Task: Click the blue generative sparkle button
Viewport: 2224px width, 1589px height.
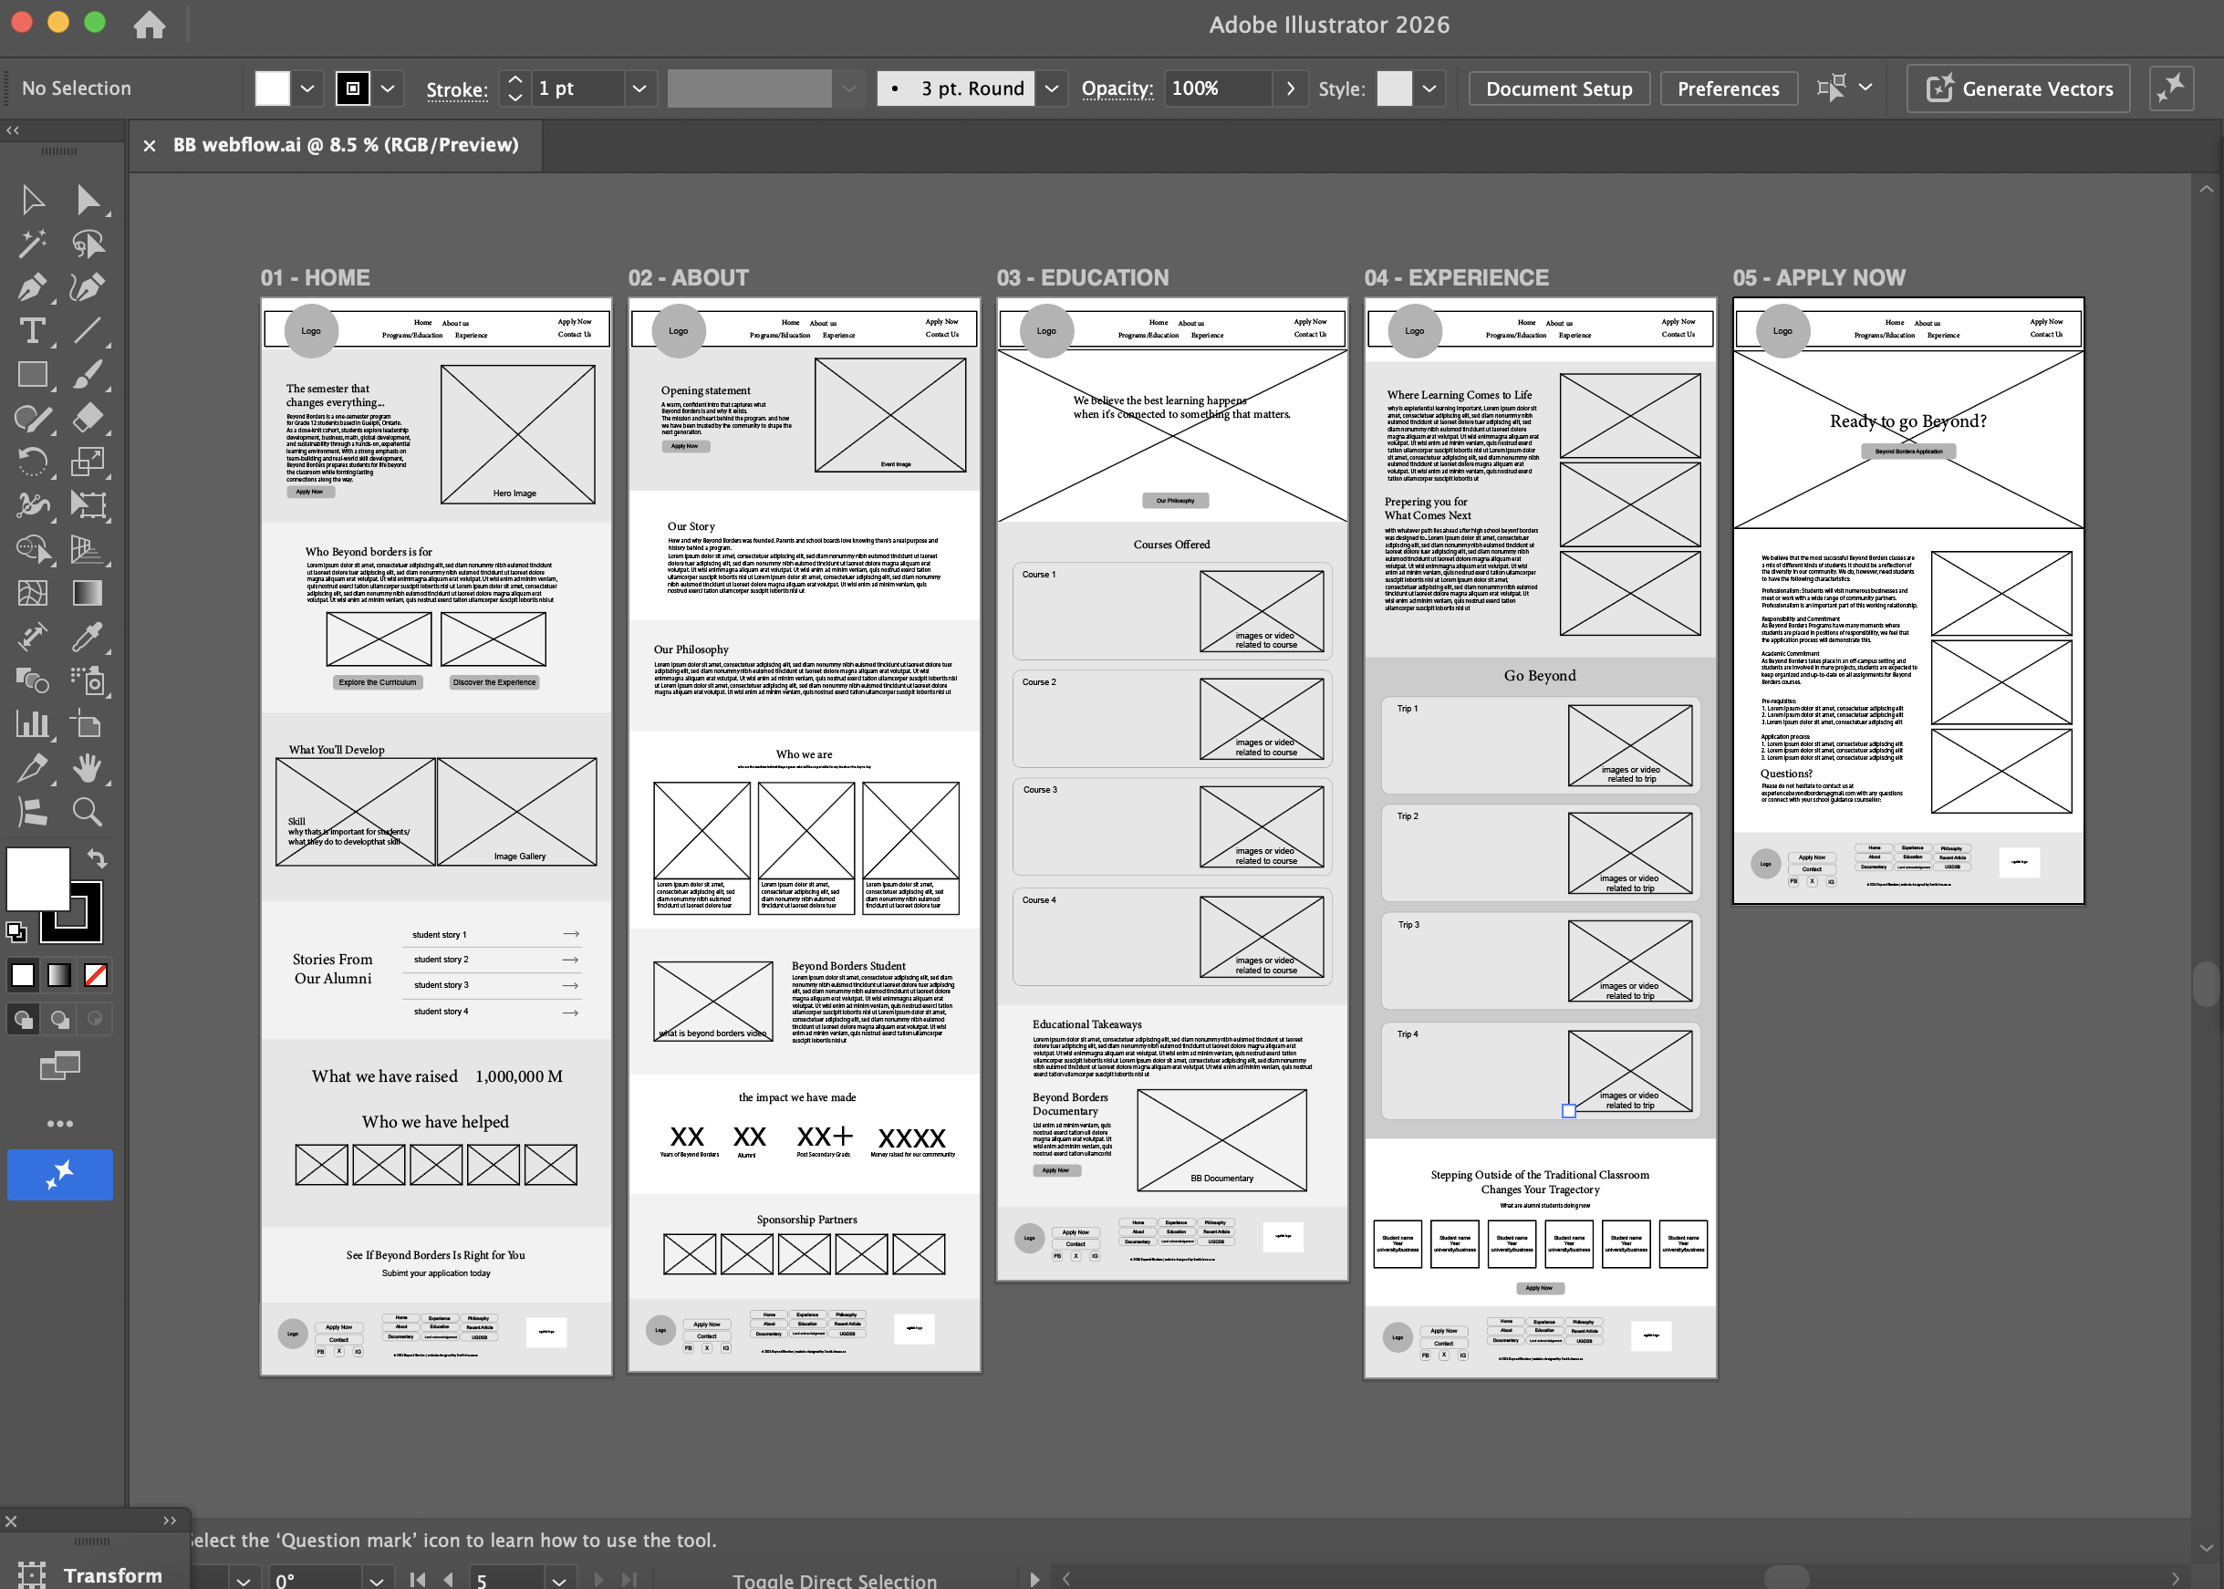Action: 59,1175
